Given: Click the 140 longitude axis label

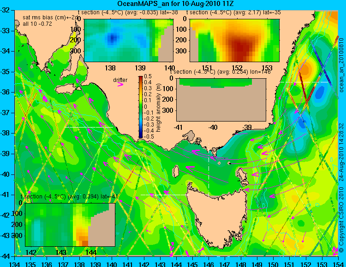Looking at the screenshot, I should 112,264.
